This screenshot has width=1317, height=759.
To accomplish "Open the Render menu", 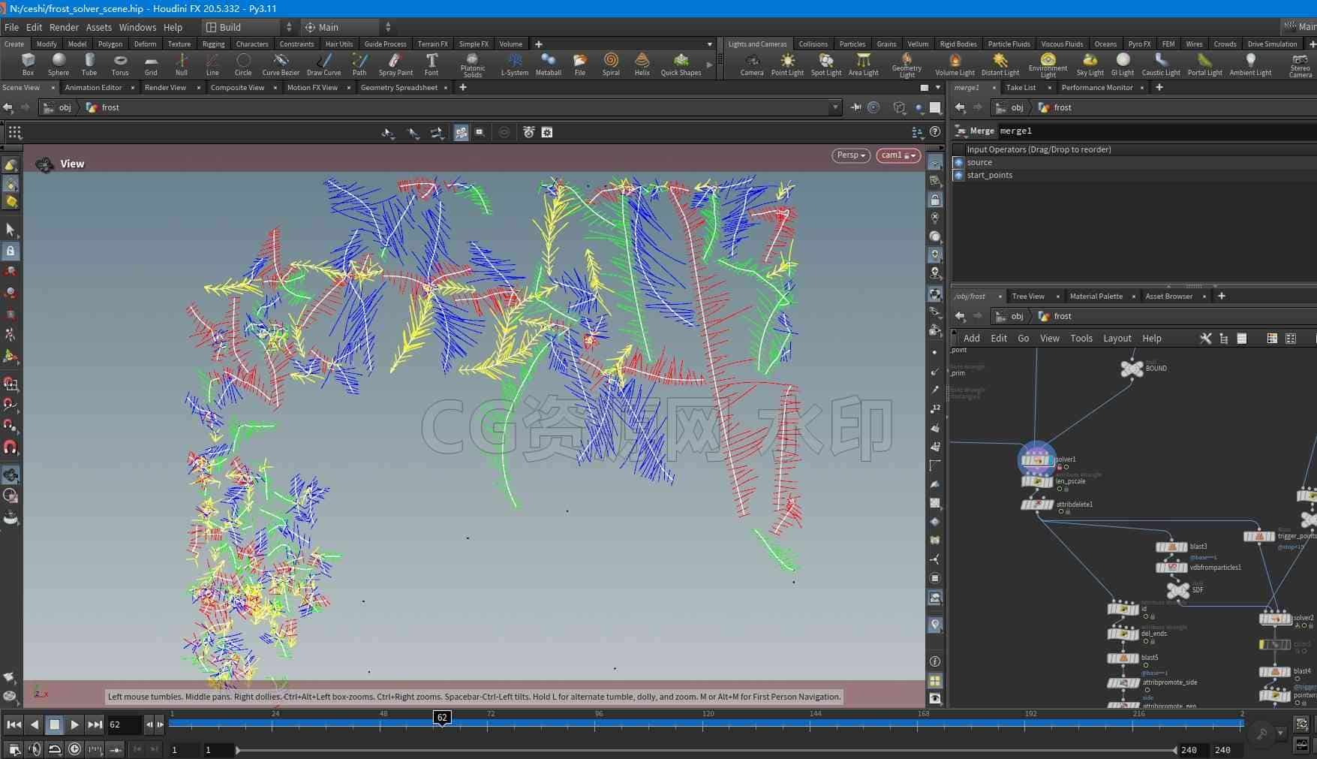I will (64, 27).
